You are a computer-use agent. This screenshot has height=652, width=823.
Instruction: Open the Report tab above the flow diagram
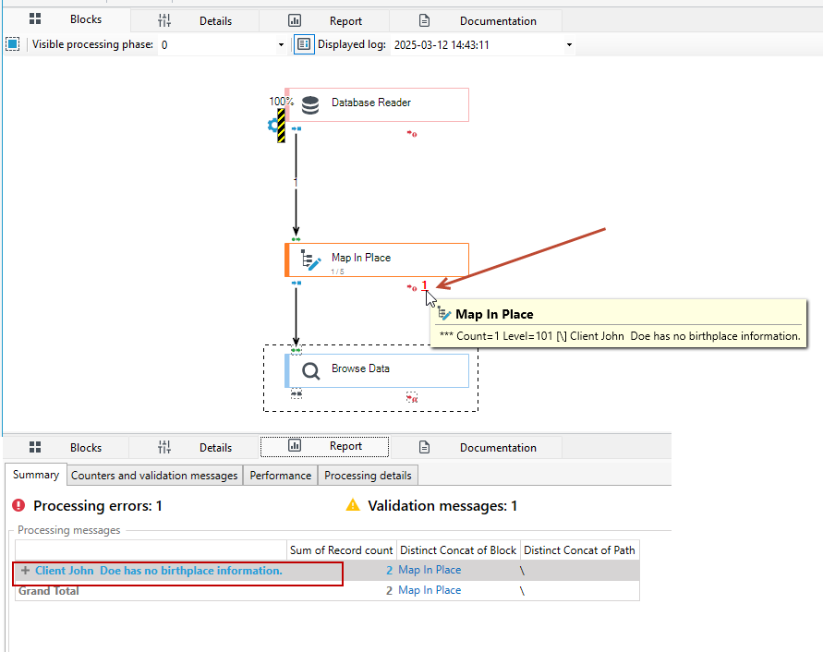(x=324, y=21)
